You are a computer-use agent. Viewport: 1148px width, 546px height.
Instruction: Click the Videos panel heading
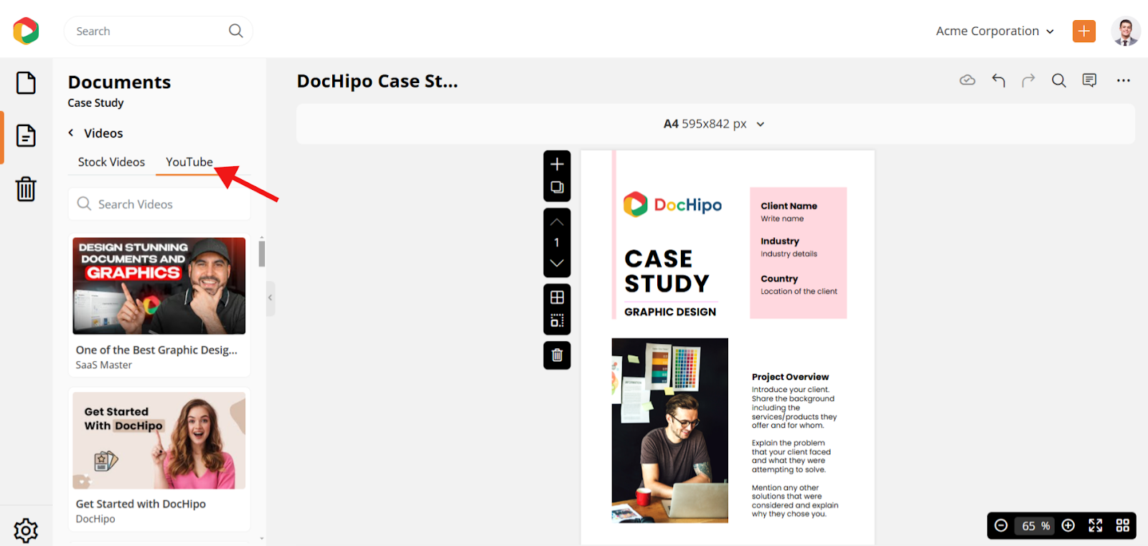tap(103, 133)
